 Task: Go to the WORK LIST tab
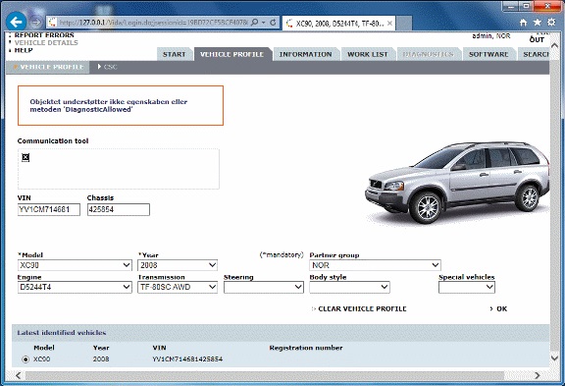pyautogui.click(x=368, y=54)
